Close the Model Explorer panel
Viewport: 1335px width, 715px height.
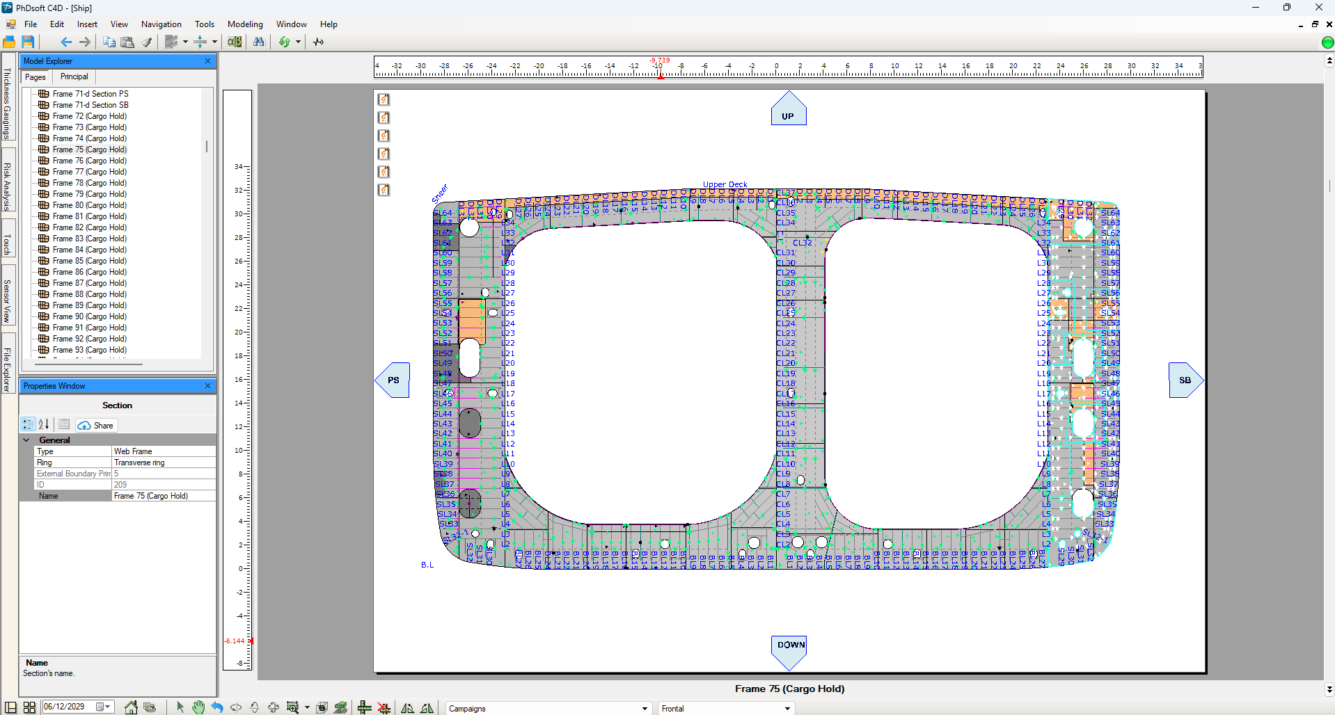(x=207, y=61)
